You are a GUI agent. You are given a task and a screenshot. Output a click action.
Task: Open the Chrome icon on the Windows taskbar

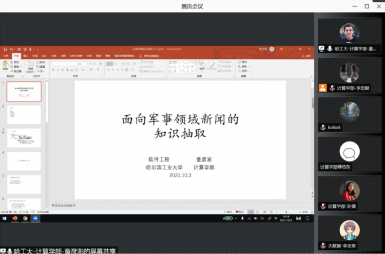pos(25,219)
